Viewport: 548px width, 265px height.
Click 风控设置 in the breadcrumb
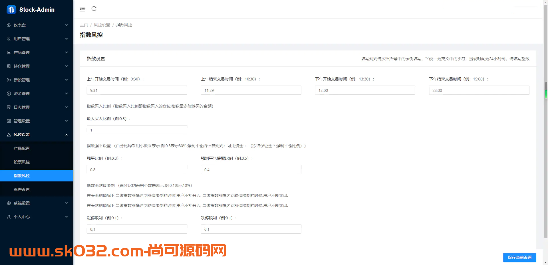point(102,25)
